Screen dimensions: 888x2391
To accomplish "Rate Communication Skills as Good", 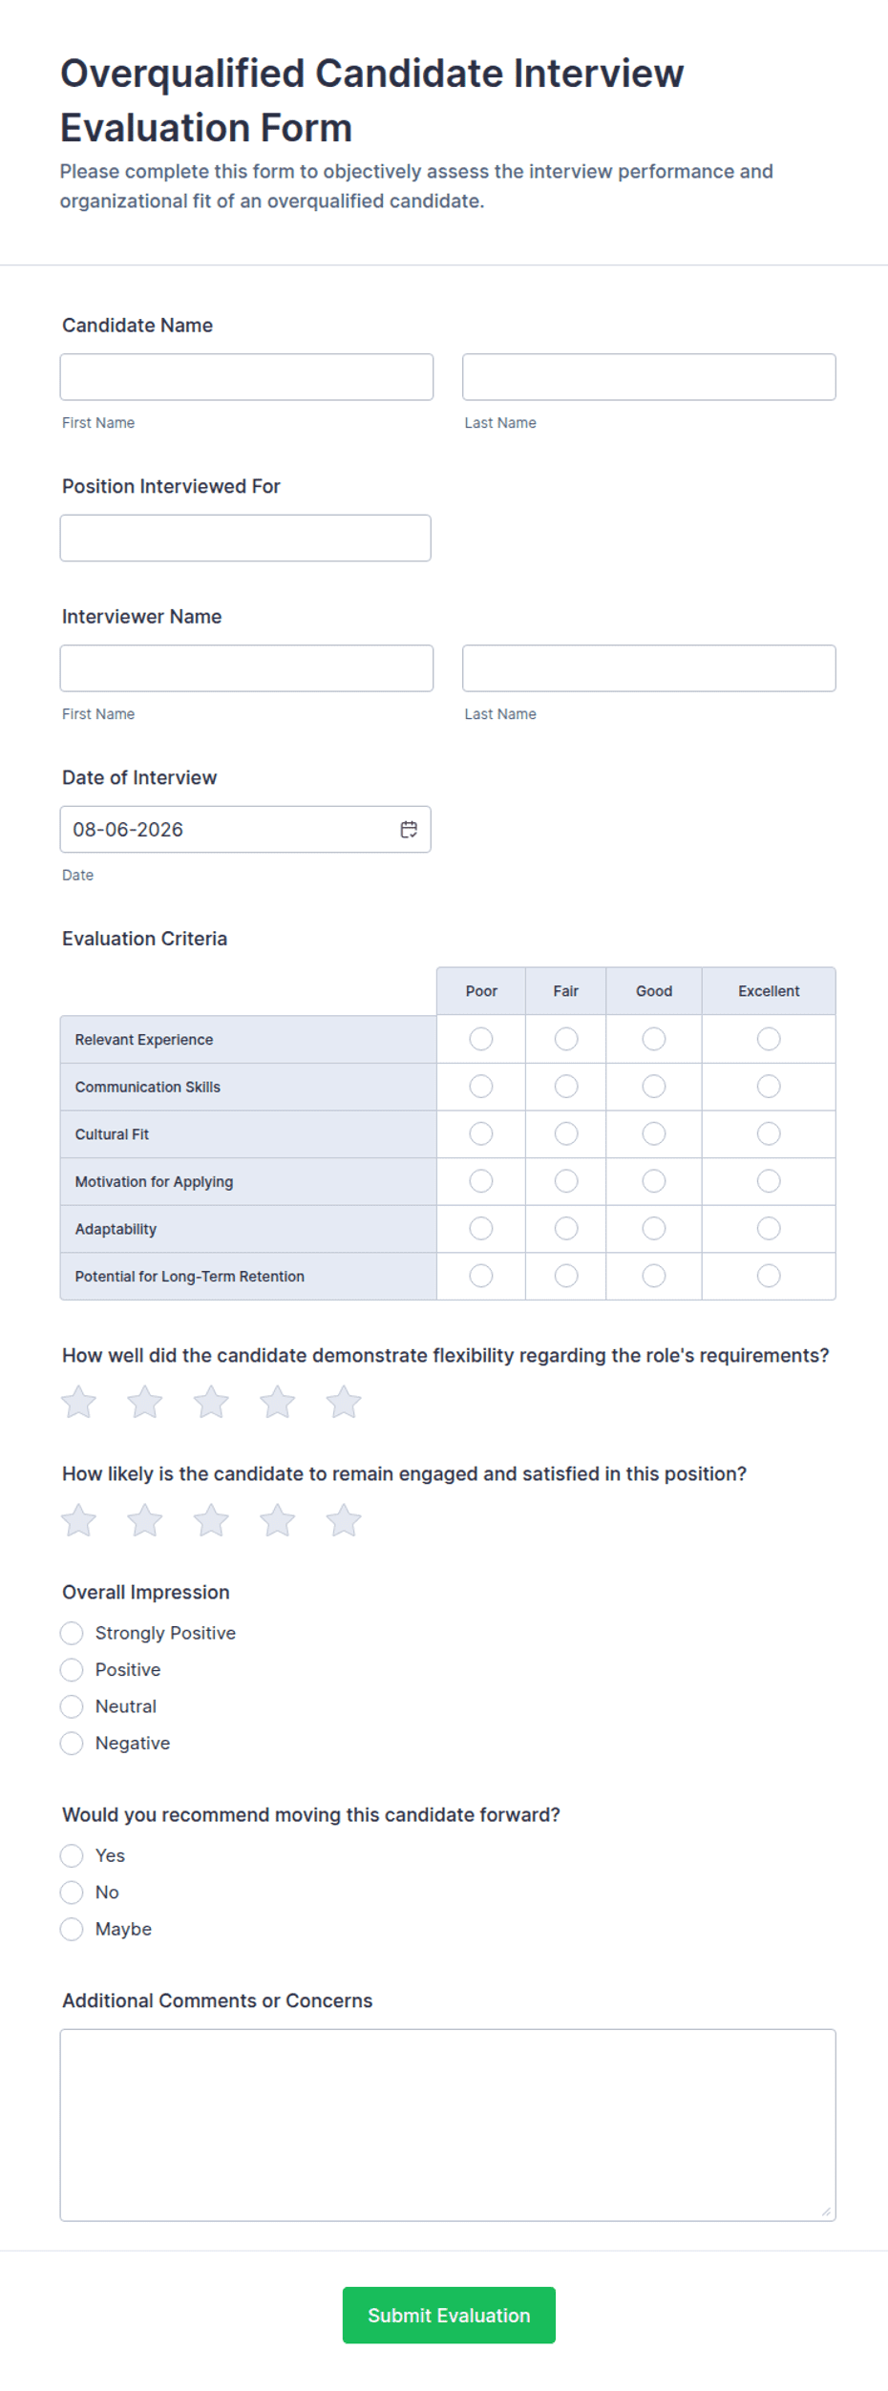I will (654, 1087).
